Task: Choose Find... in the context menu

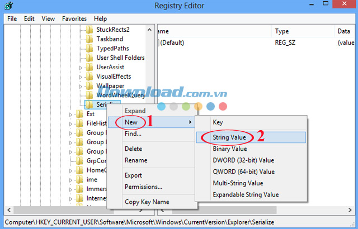Action: point(150,133)
